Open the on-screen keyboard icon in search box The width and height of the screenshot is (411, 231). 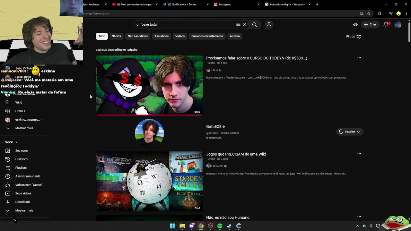[238, 24]
